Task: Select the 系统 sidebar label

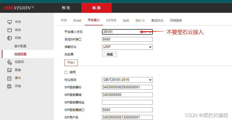Action: point(18,30)
